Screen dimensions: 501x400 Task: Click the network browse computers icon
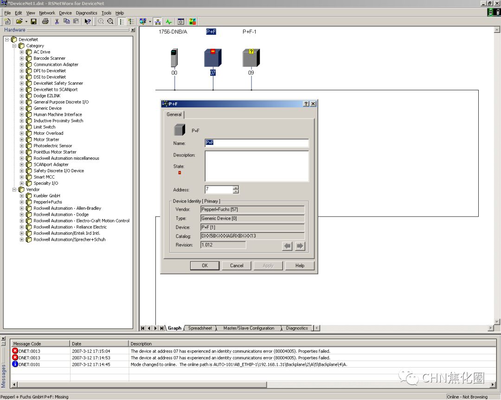point(143,21)
